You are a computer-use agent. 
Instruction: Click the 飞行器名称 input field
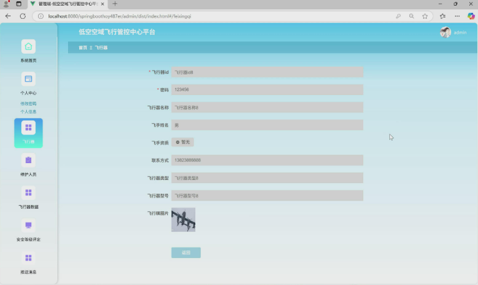[267, 107]
